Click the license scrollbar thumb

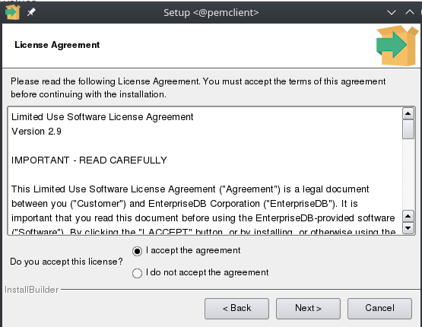pos(408,129)
